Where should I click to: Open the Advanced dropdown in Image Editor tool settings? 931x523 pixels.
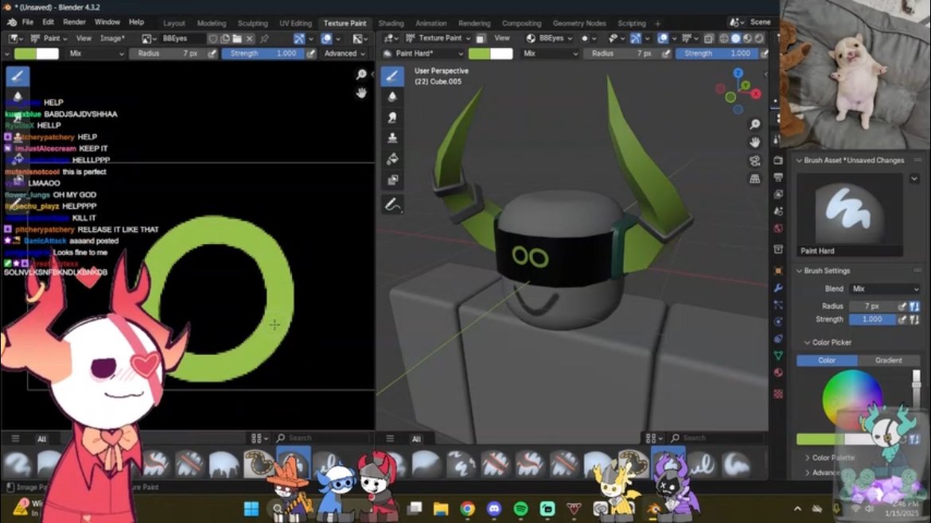[x=345, y=53]
